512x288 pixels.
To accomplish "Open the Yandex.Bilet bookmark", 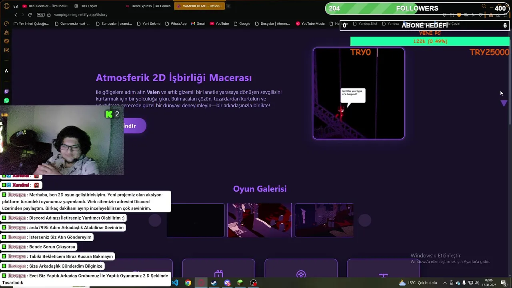I will pyautogui.click(x=365, y=24).
